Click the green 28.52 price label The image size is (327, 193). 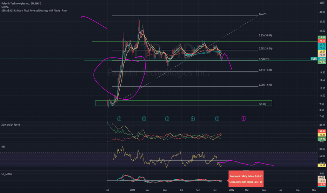tap(322, 38)
